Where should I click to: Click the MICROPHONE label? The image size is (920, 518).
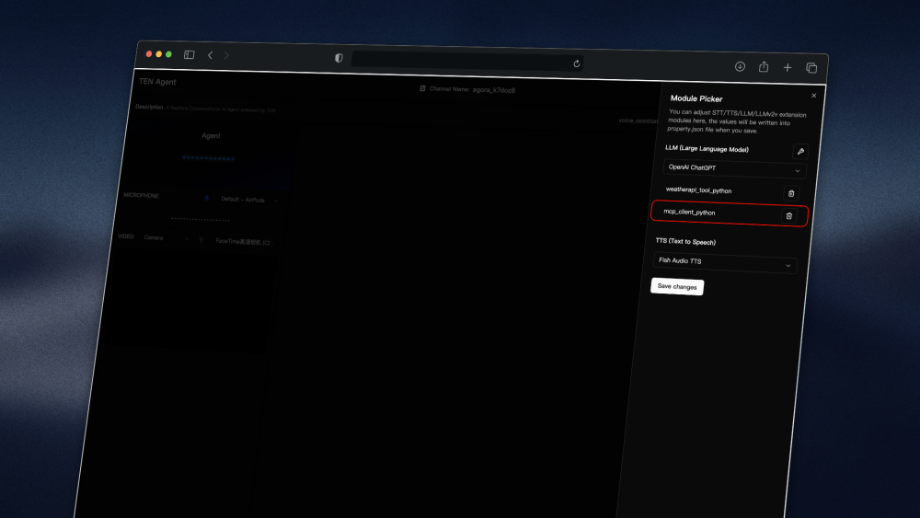[x=142, y=195]
